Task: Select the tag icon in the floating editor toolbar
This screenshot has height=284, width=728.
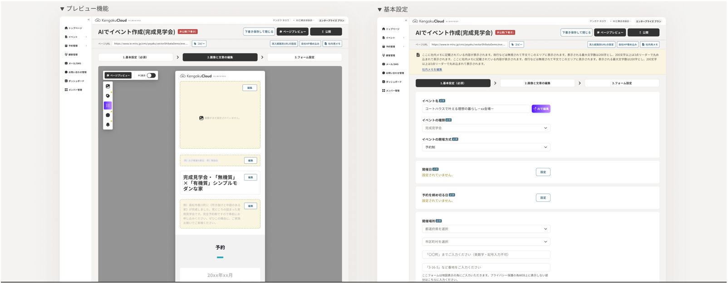Action: 108,96
